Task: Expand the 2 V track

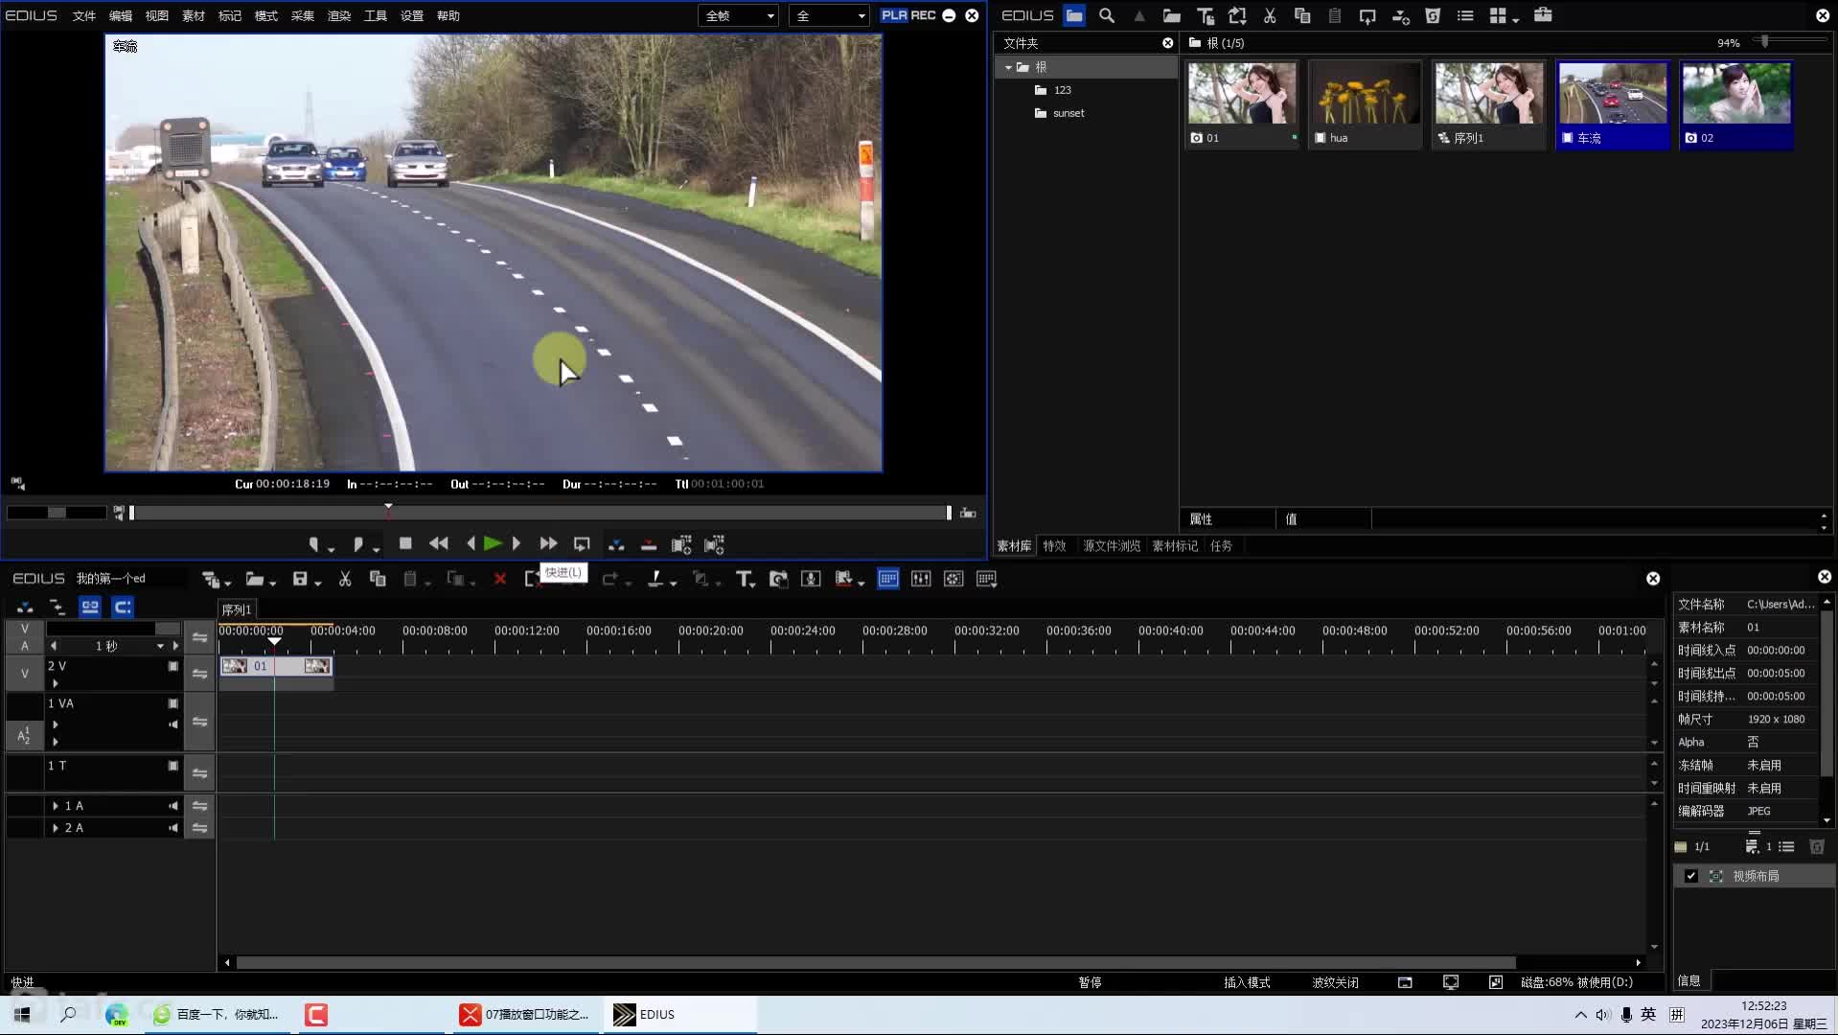Action: tap(56, 683)
